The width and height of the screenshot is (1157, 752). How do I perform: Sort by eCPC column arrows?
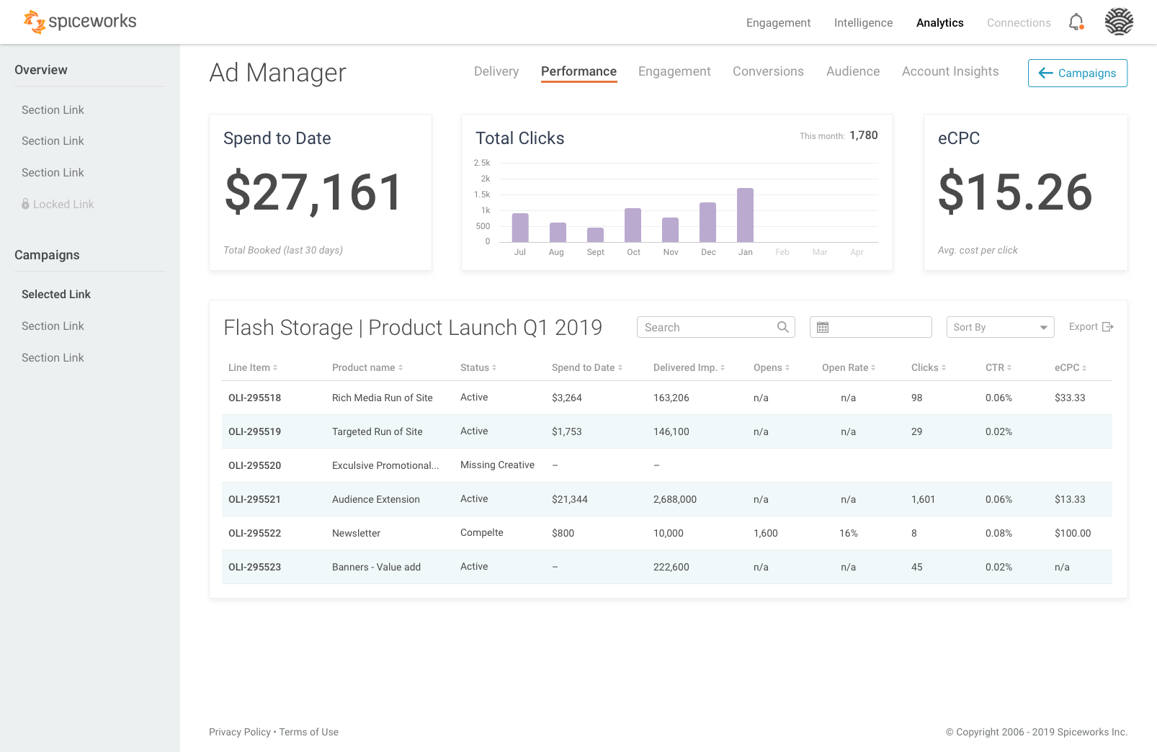click(x=1084, y=367)
